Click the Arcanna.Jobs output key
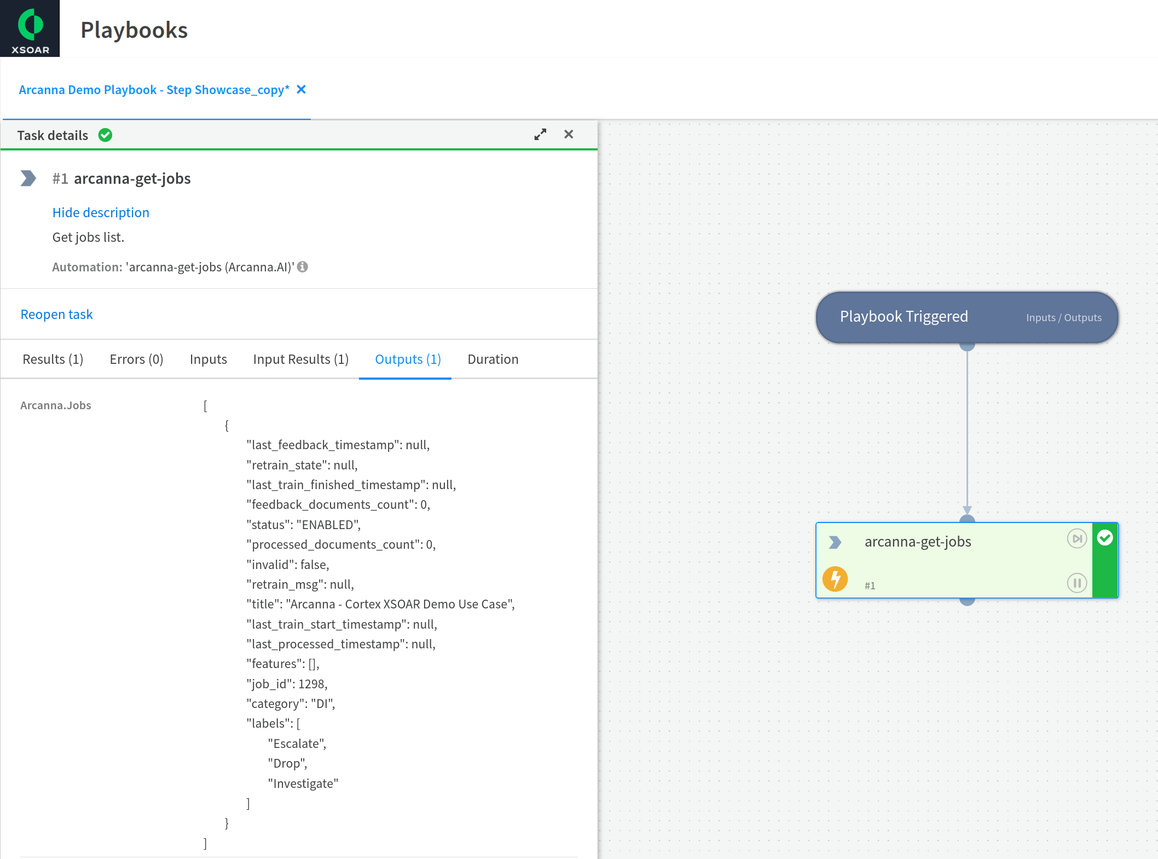This screenshot has width=1158, height=859. [56, 405]
